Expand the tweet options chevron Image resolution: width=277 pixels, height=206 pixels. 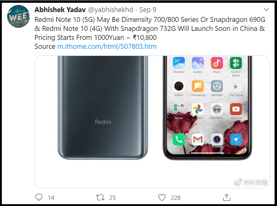266,10
